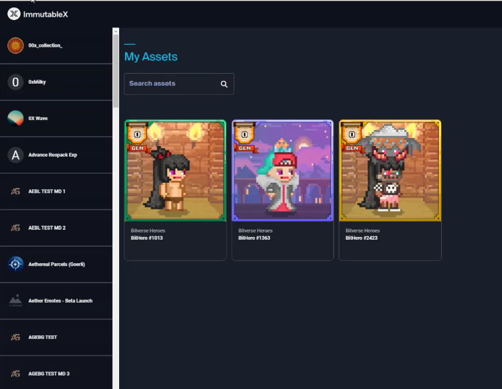
Task: Click the AEBL TEST MD 1 logo icon
Action: click(15, 191)
